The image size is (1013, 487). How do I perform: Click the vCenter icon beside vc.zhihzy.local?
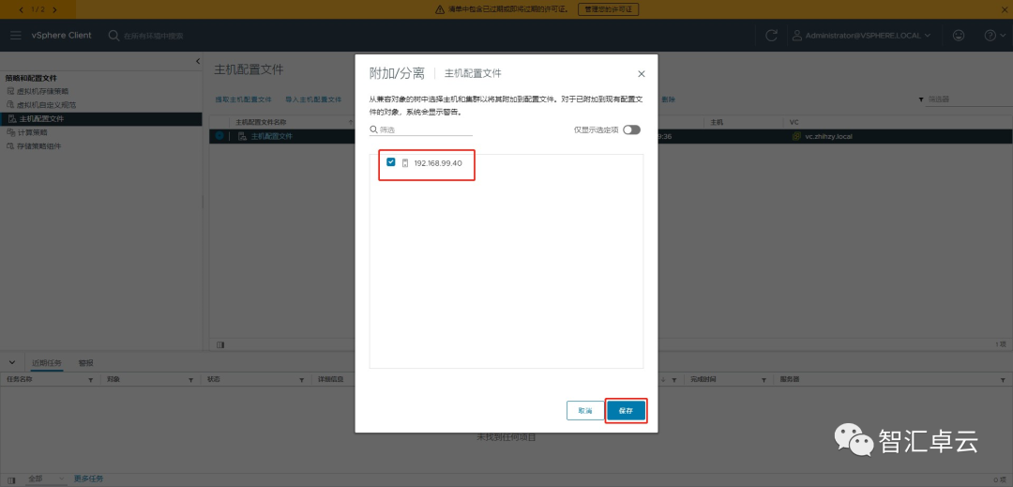[x=797, y=136]
